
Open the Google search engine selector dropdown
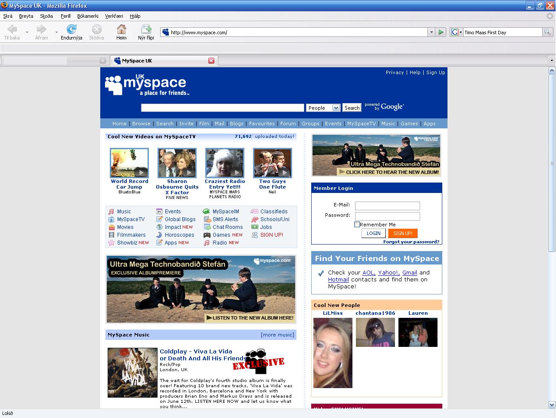[x=456, y=32]
